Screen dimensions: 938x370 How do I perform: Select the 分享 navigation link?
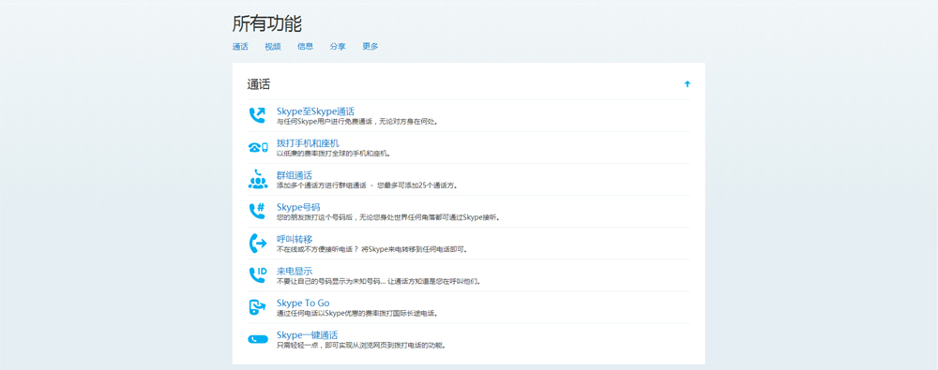pyautogui.click(x=338, y=46)
